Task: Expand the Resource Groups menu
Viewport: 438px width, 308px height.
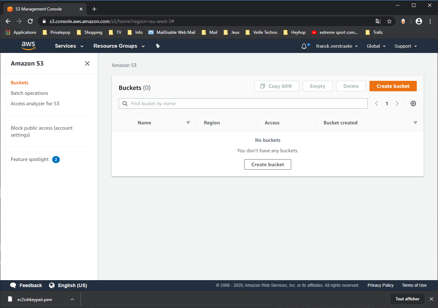Action: (x=119, y=46)
